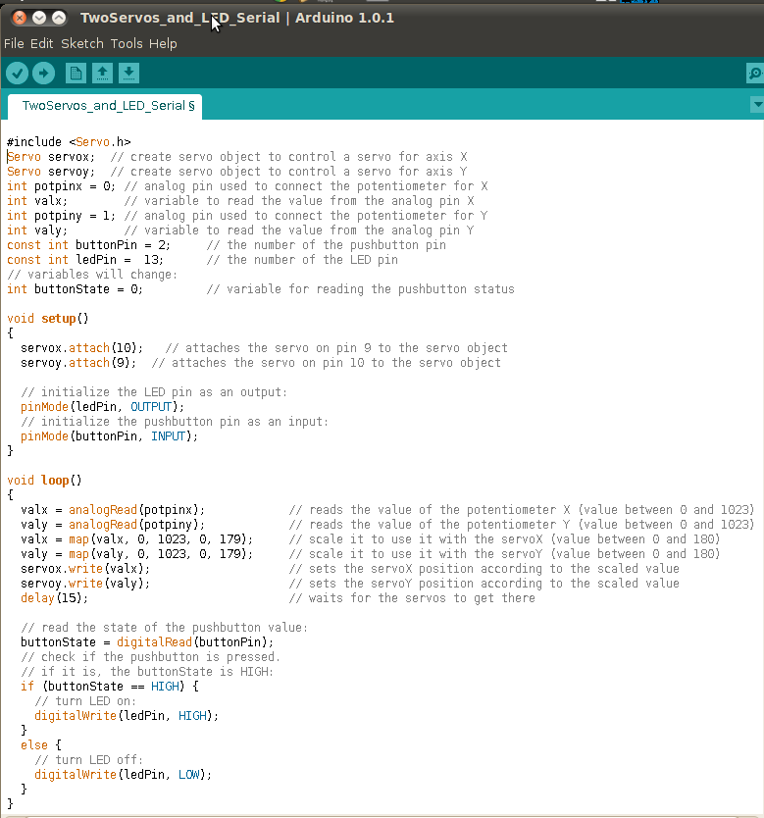Click the 'delay(15);' statement
Screen dimensions: 764x818
tap(54, 598)
